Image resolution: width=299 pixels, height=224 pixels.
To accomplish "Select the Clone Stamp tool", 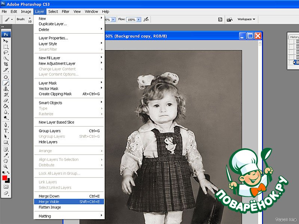I will click(x=6, y=89).
